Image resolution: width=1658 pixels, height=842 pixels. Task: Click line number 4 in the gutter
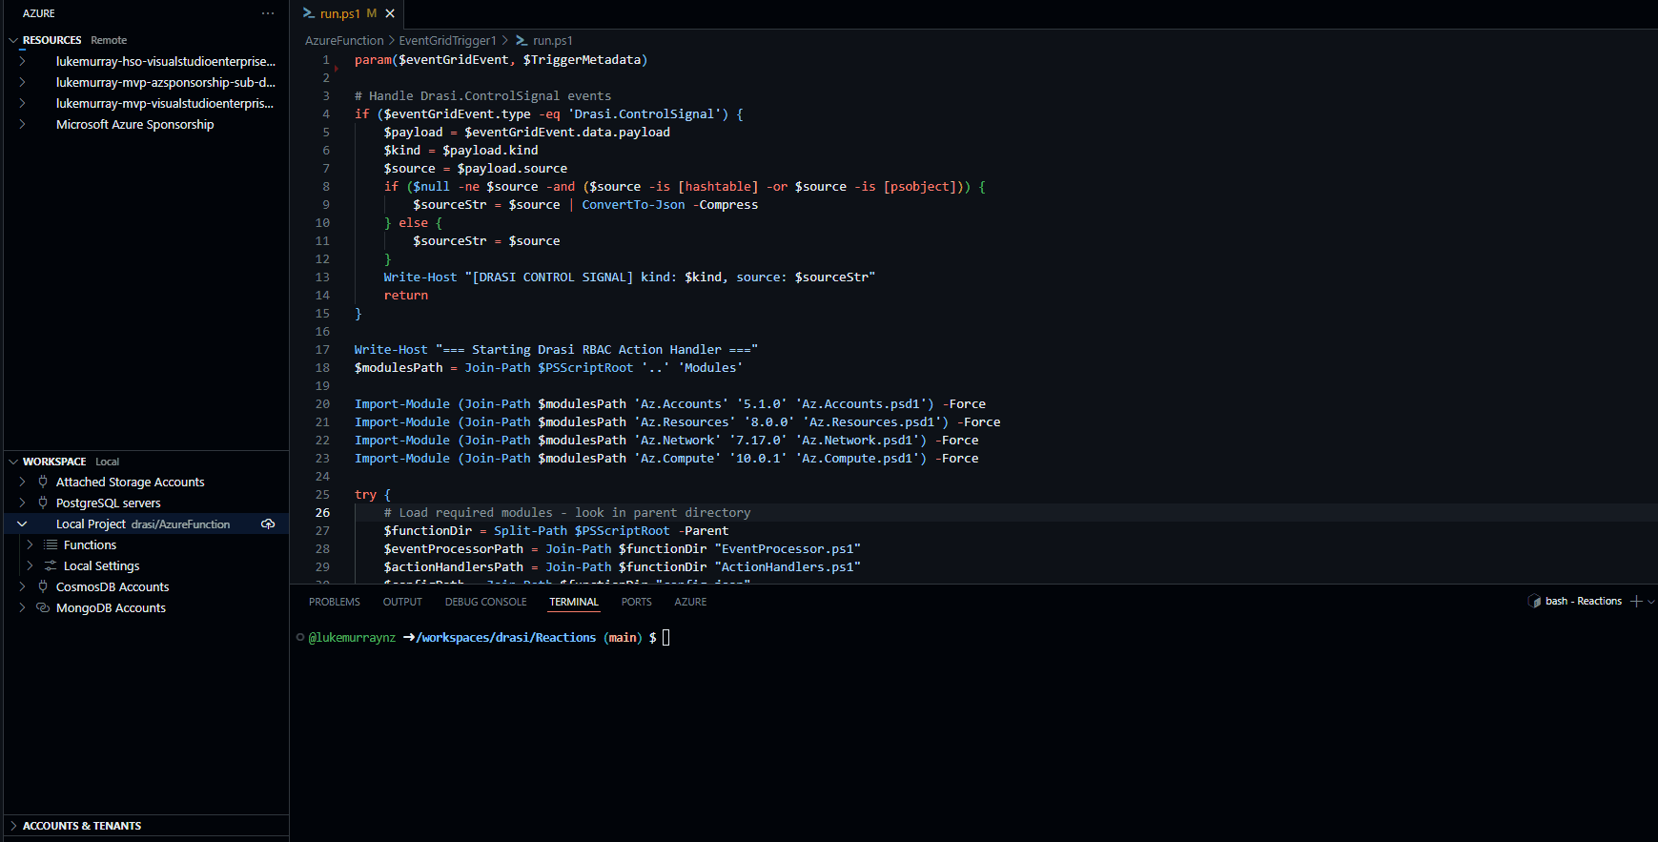326,113
